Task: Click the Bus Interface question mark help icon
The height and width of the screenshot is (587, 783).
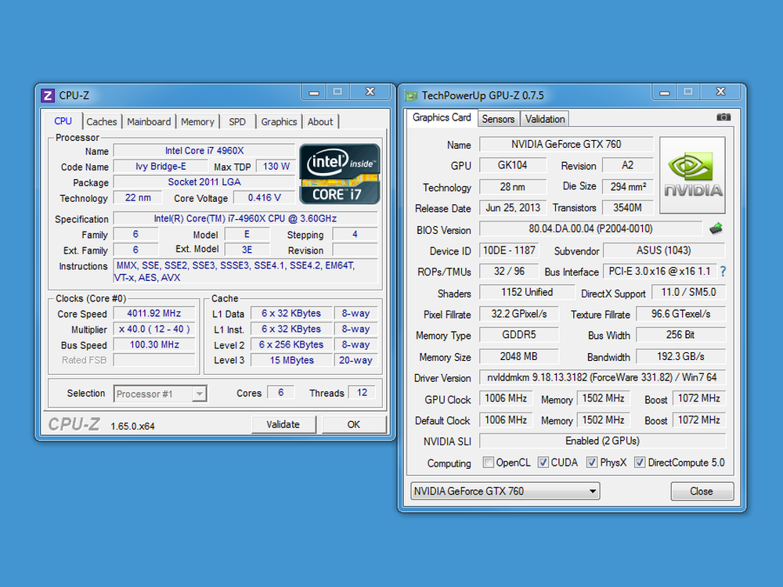Action: pos(723,272)
